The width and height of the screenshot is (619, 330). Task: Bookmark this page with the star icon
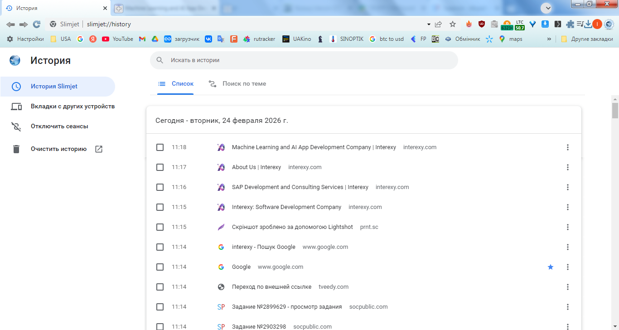[x=452, y=24]
